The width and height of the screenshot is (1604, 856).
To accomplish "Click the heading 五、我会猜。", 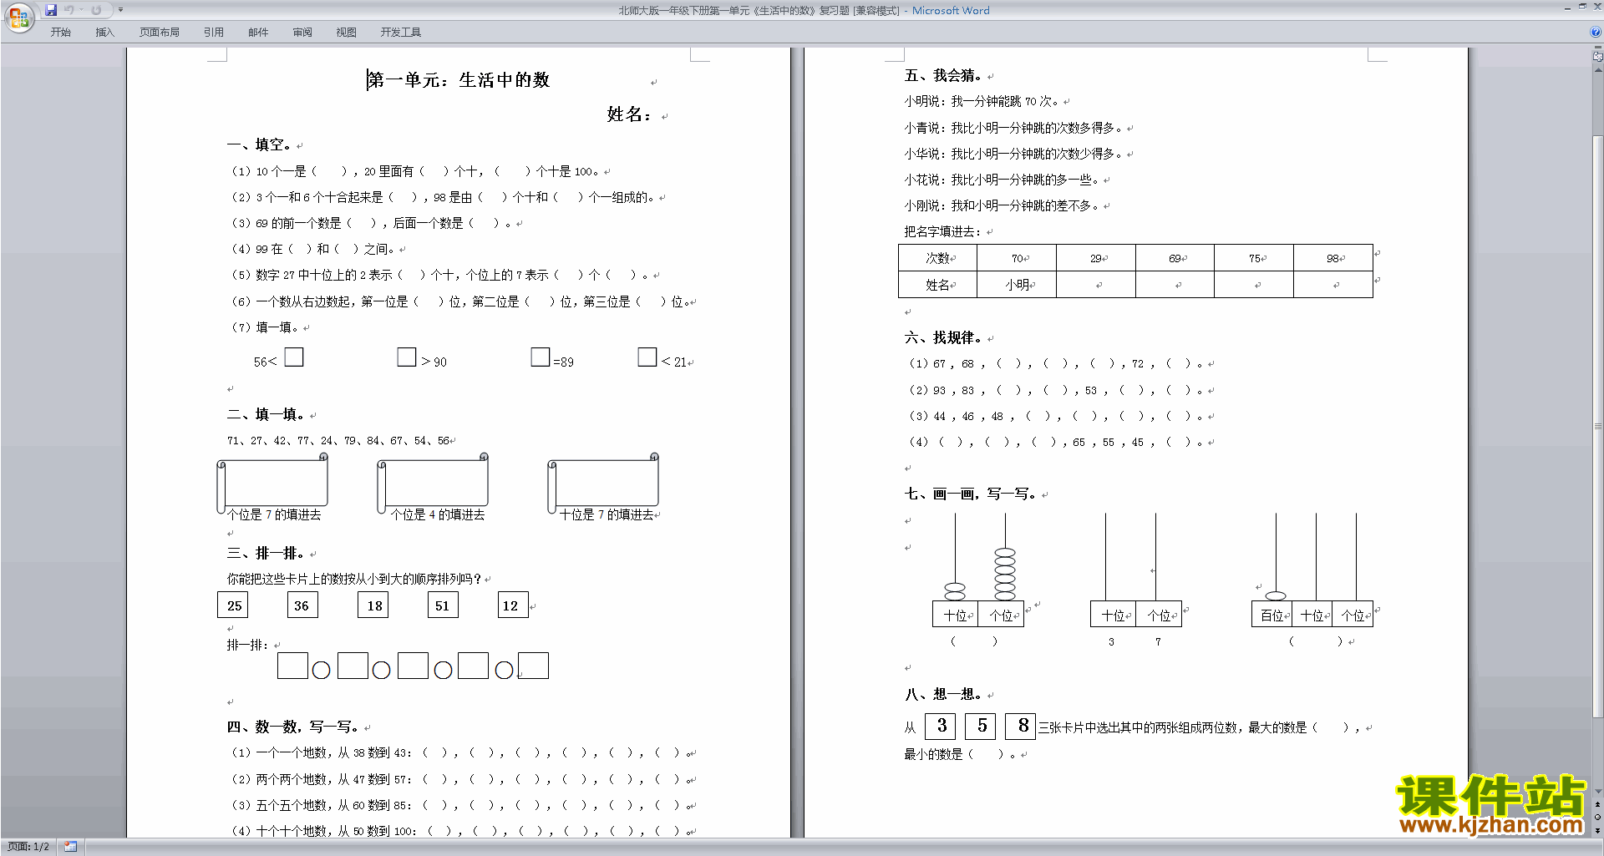I will [943, 75].
